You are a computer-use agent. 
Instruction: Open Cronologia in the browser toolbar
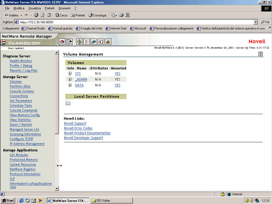point(97,15)
